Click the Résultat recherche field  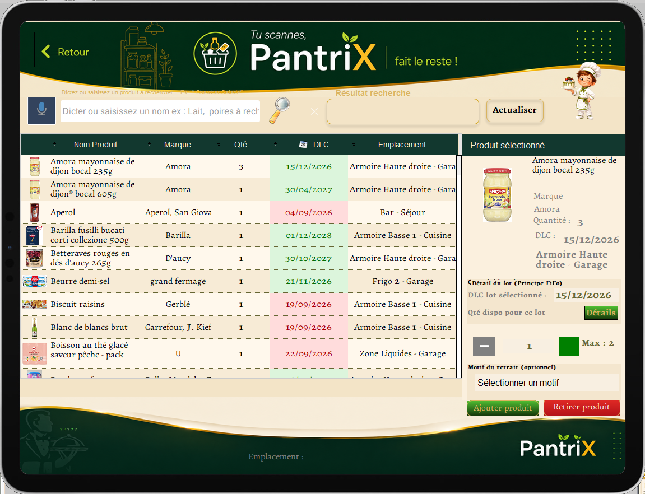[403, 111]
